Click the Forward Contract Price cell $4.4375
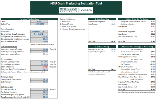Image resolution: width=156 pixels, height=99 pixels. [39, 62]
